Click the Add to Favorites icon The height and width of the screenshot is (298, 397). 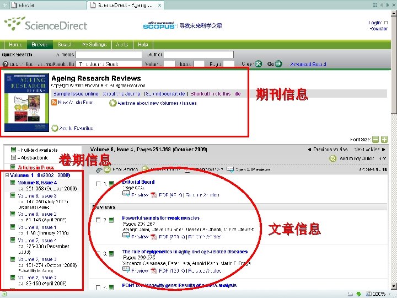coord(55,128)
